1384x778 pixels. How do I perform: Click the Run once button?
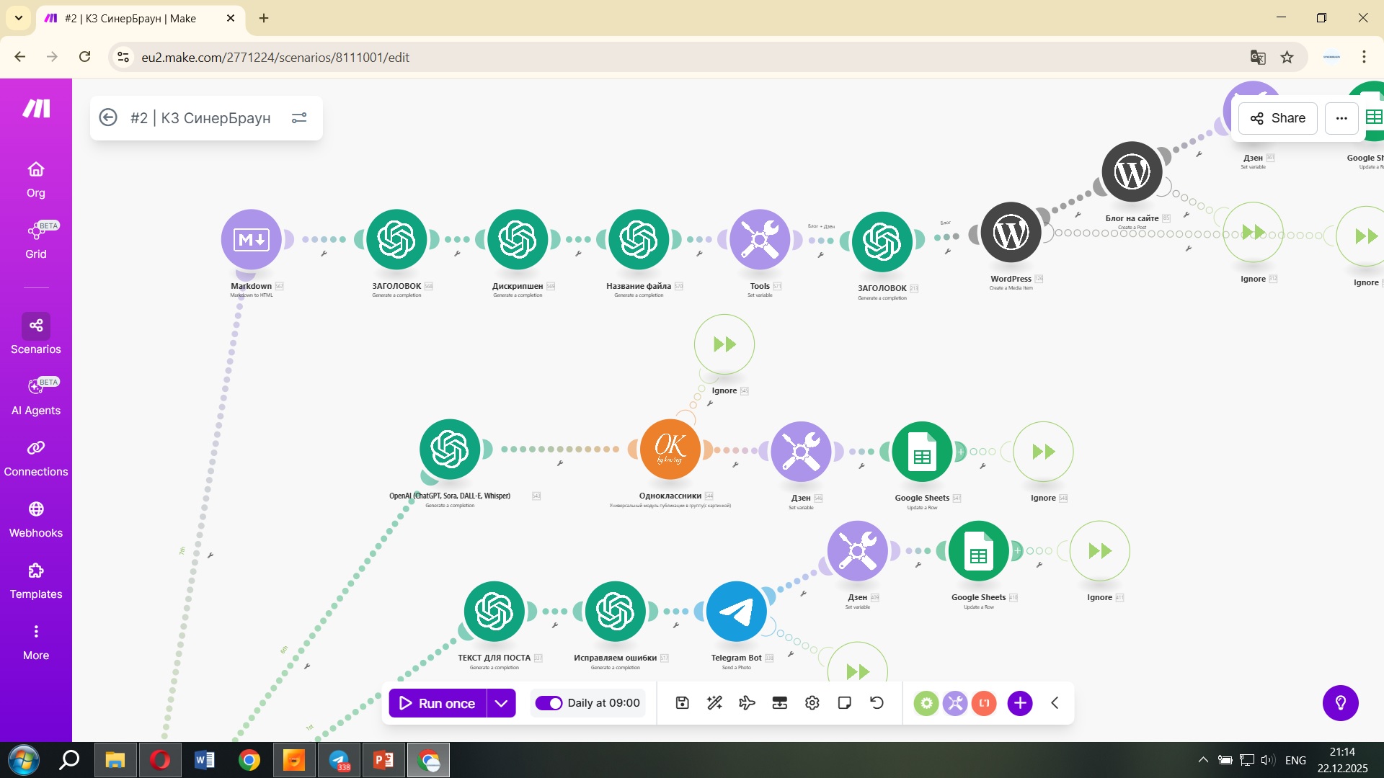(x=438, y=703)
